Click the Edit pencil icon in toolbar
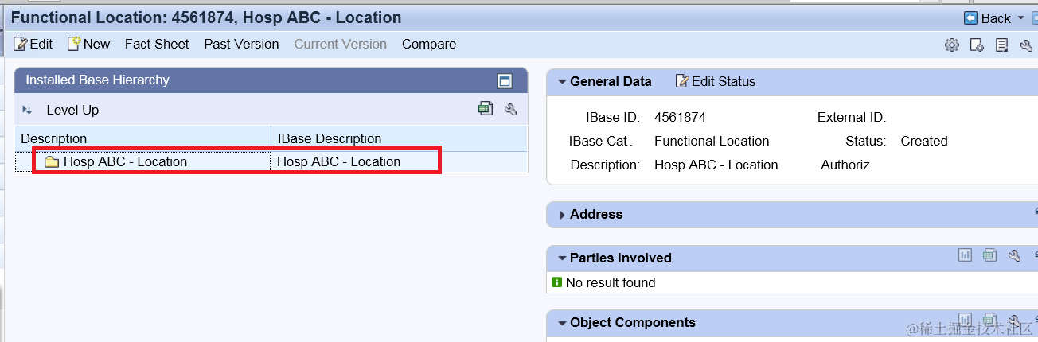Screen dimensions: 1038x342 click(x=21, y=45)
